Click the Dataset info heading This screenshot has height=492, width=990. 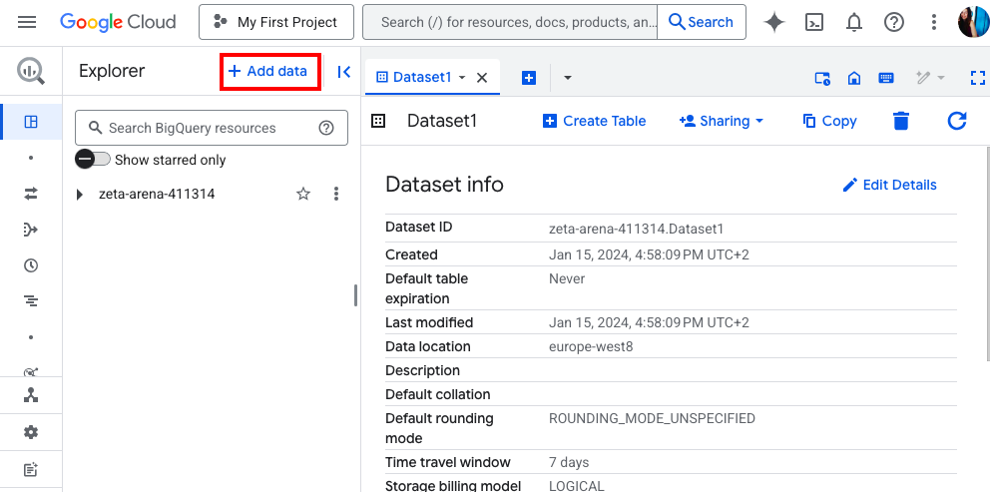tap(444, 185)
